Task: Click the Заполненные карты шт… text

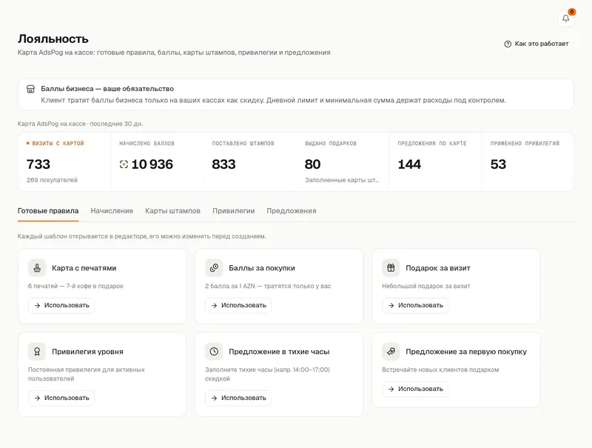Action: pyautogui.click(x=342, y=180)
